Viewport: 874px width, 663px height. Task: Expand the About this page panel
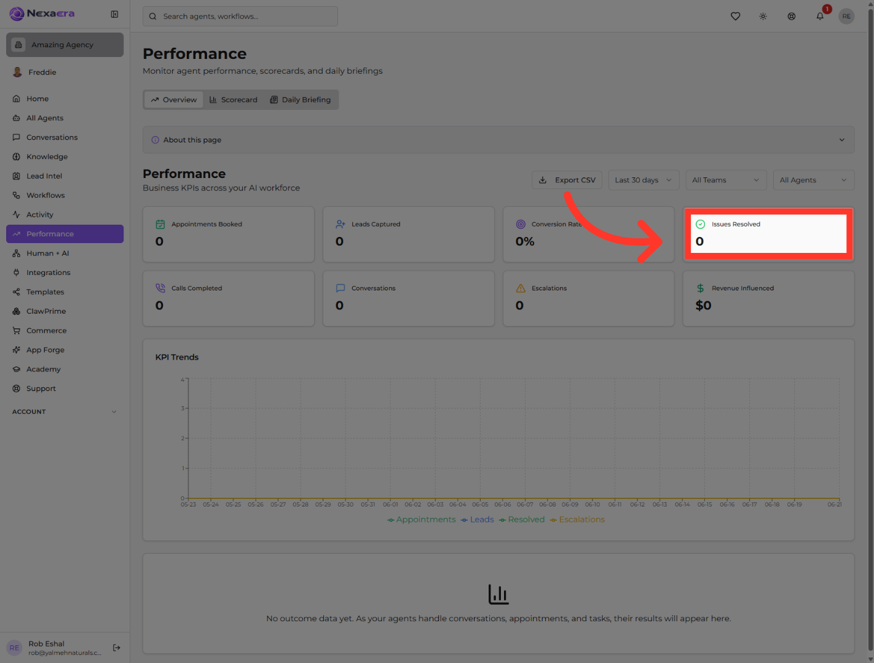point(498,140)
